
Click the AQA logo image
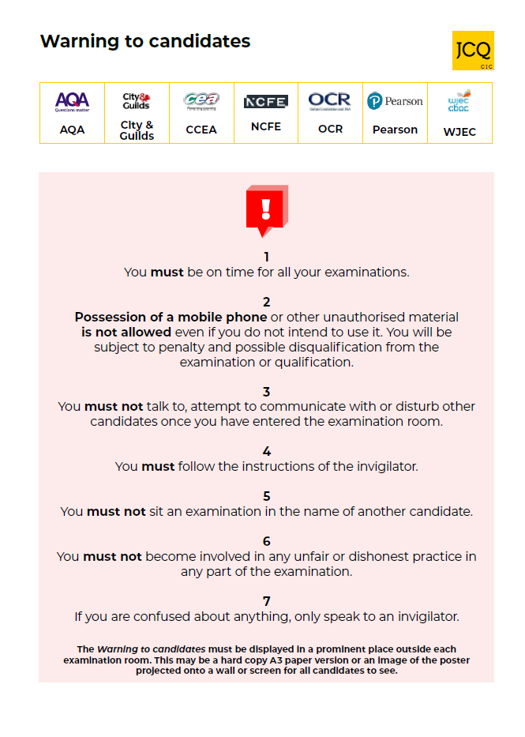pyautogui.click(x=72, y=102)
